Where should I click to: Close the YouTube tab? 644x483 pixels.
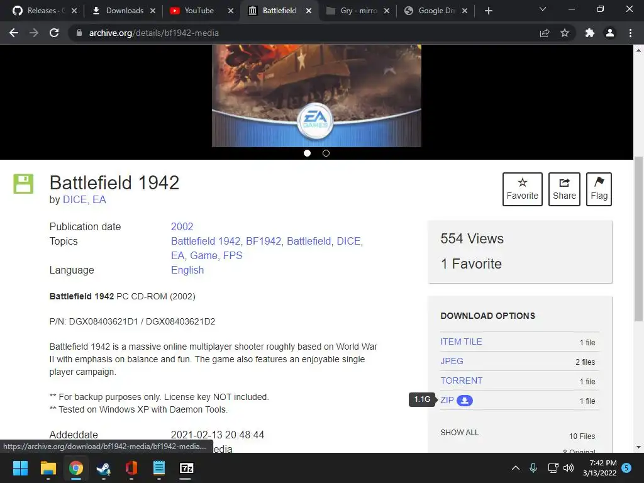(x=231, y=11)
